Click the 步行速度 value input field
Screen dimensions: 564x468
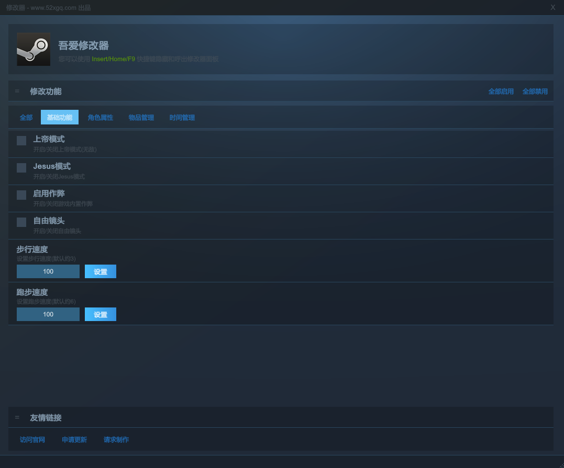(48, 271)
